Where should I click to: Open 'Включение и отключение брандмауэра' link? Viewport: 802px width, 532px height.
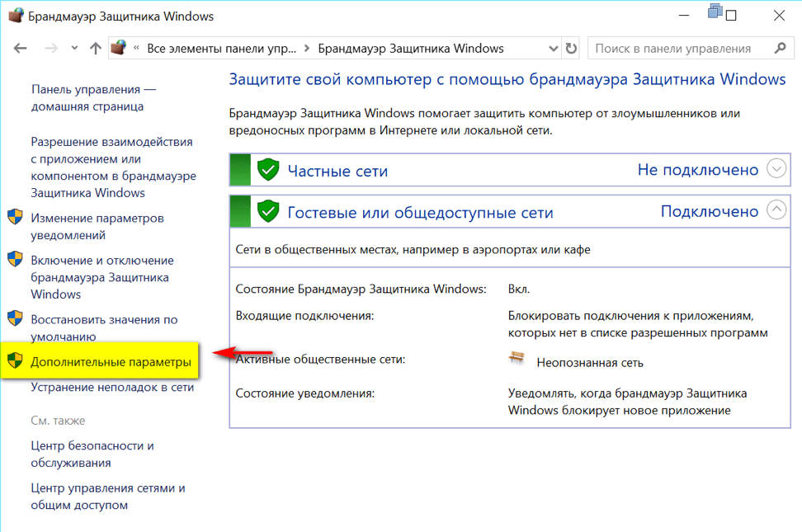point(101,277)
